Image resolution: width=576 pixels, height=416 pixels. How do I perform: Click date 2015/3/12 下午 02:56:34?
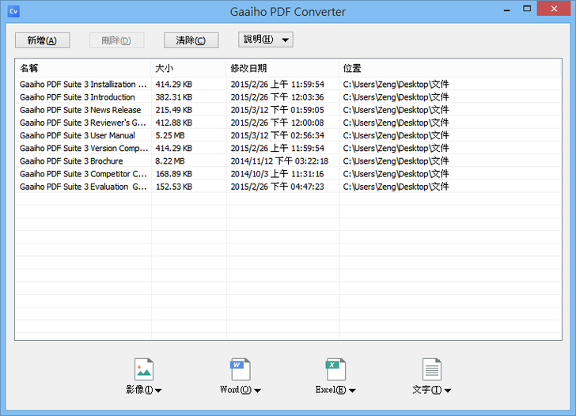click(x=278, y=136)
